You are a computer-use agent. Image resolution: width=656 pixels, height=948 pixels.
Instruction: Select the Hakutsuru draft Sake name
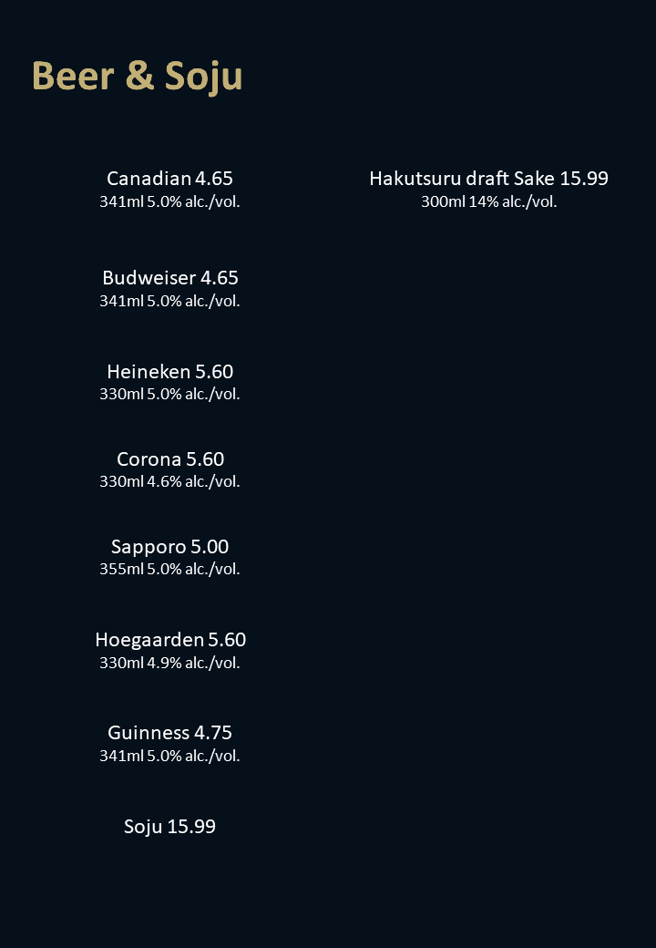(x=461, y=179)
